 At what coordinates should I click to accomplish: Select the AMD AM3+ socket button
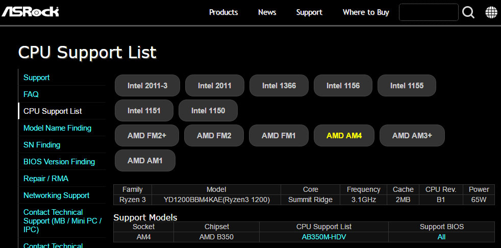click(412, 136)
